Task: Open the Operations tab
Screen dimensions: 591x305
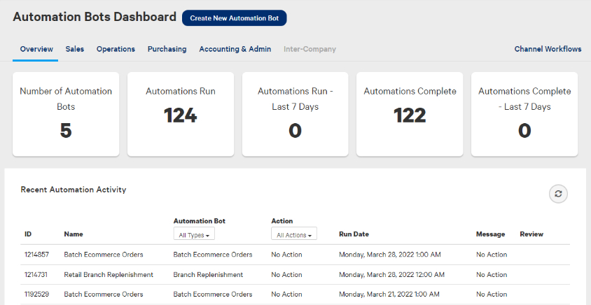Action: point(116,50)
